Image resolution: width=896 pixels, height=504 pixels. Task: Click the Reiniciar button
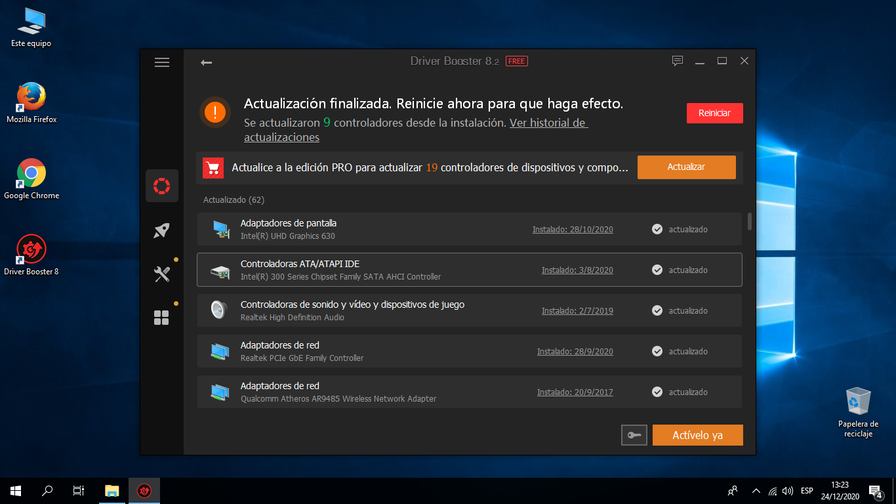click(714, 113)
